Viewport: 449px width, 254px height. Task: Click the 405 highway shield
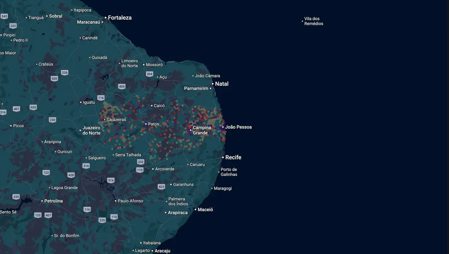pos(122,86)
